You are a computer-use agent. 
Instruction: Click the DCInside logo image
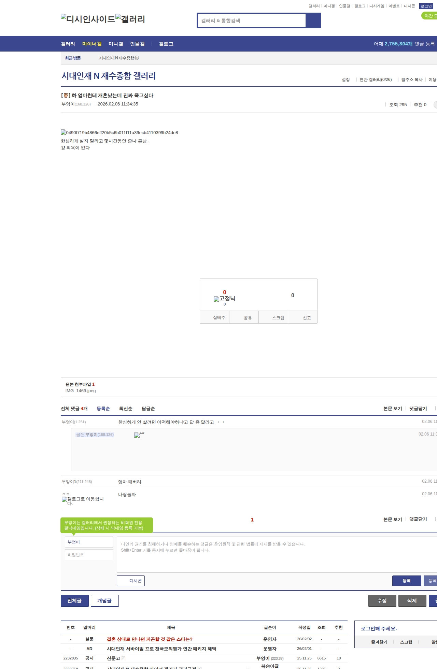pyautogui.click(x=88, y=19)
